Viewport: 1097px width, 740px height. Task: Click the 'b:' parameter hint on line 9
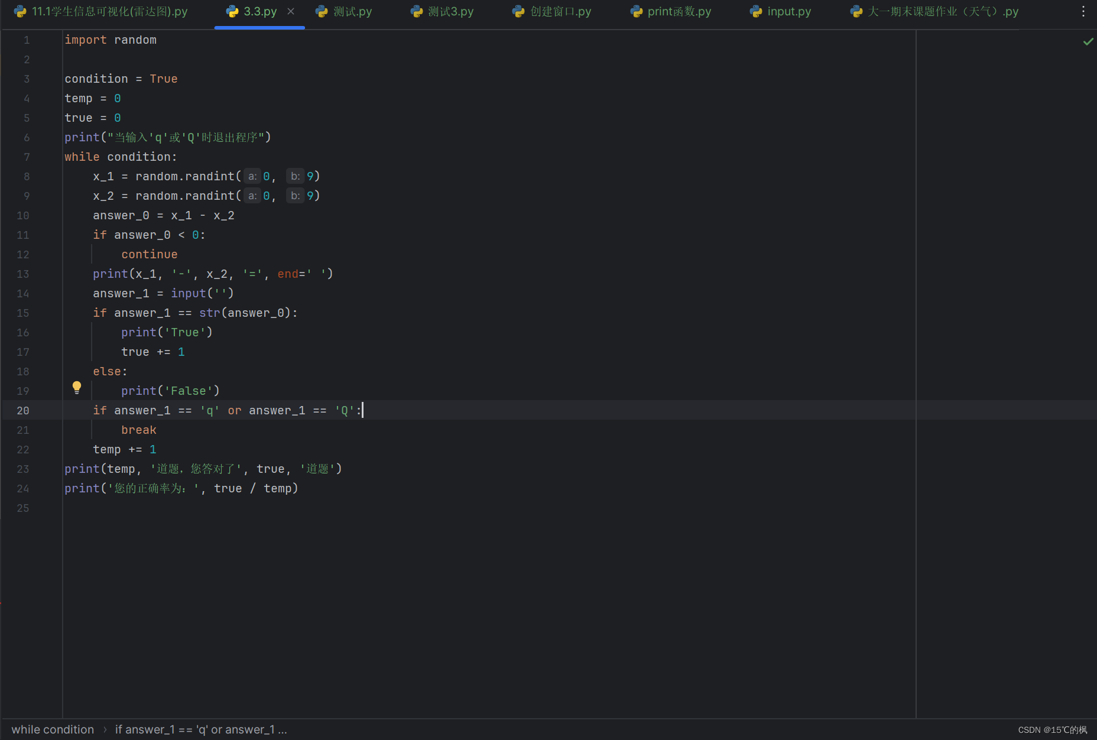tap(296, 196)
